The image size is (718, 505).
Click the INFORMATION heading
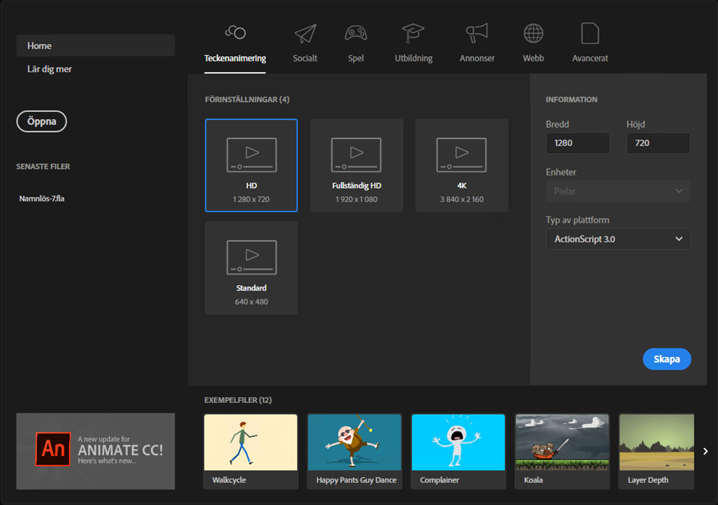pyautogui.click(x=571, y=99)
